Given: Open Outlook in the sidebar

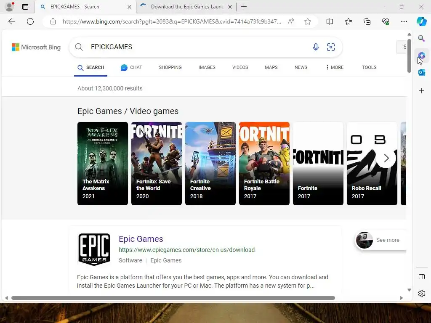Looking at the screenshot, I should coord(422,72).
